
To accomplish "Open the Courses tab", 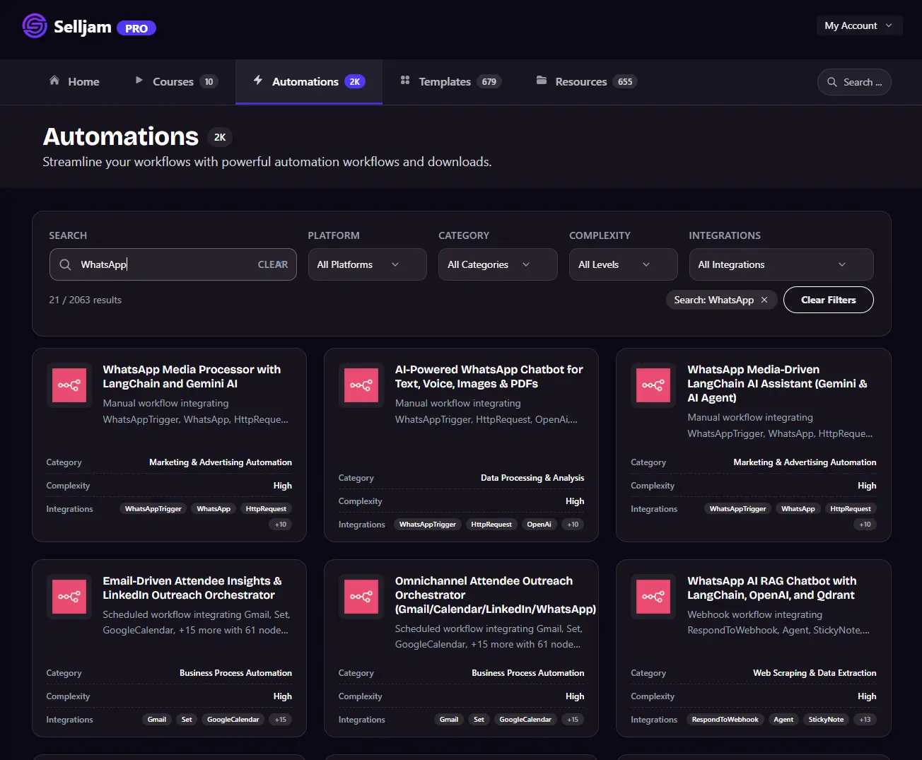I will pyautogui.click(x=177, y=81).
